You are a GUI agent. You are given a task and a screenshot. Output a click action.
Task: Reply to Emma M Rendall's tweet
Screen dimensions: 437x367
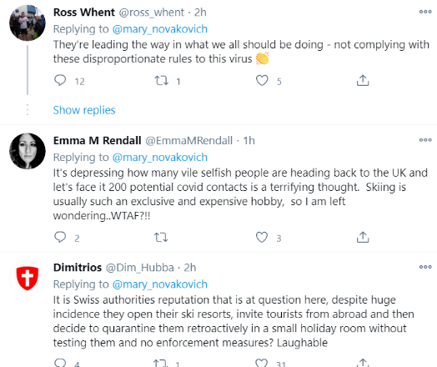[60, 237]
